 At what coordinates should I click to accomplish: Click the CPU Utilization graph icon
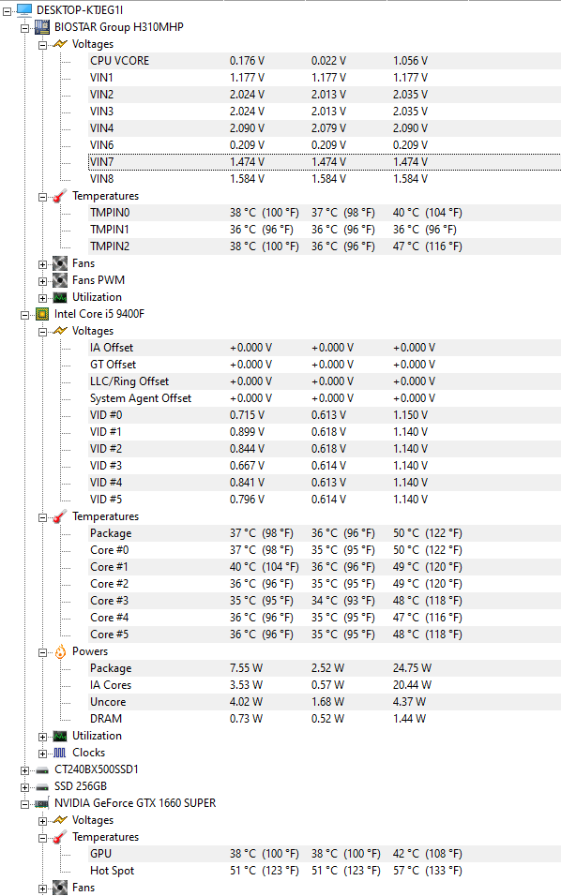pos(59,736)
